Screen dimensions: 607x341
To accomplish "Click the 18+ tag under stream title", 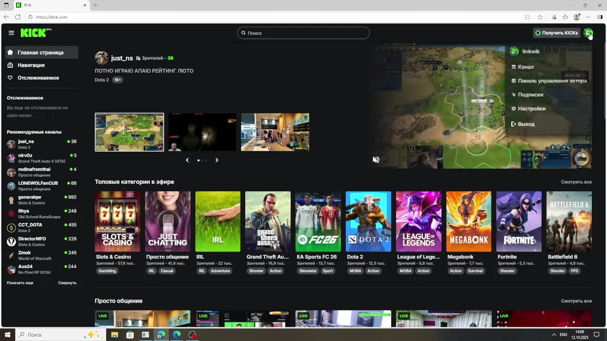I will click(x=118, y=80).
